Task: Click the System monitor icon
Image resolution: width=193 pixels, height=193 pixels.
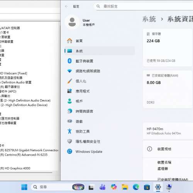Action: click(x=69, y=51)
